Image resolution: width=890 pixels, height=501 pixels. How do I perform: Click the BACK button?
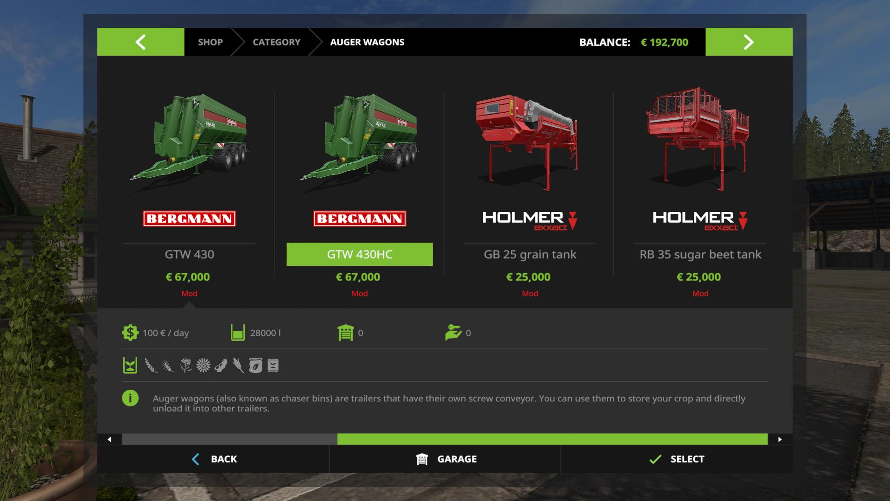tap(213, 459)
